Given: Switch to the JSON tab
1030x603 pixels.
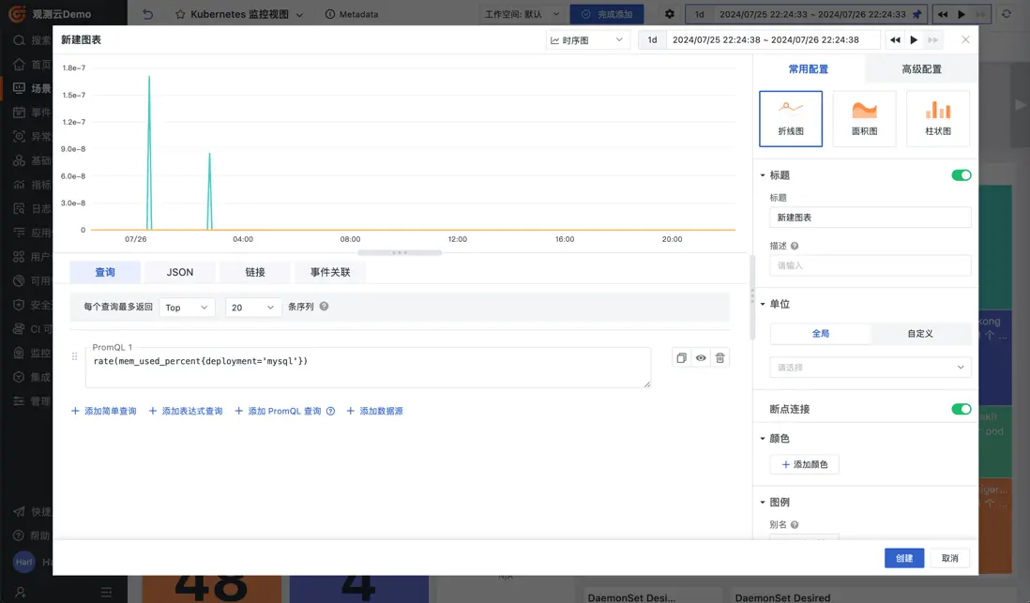Looking at the screenshot, I should [x=179, y=271].
